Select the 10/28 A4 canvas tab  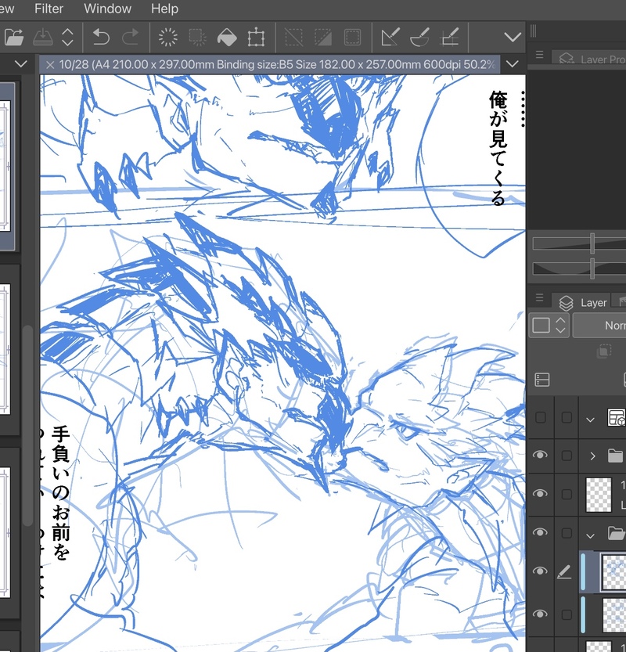point(270,65)
